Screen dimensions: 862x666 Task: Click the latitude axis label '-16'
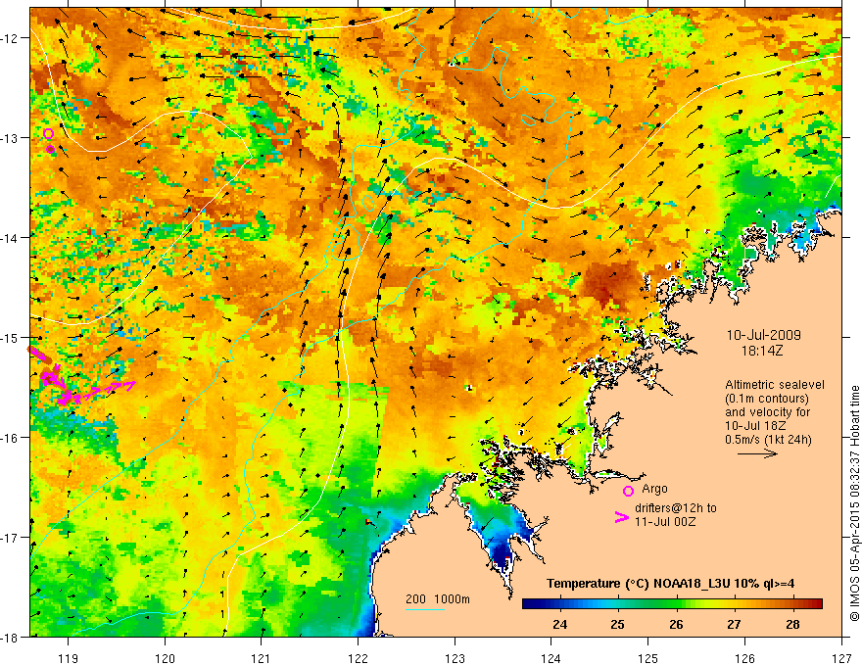pyautogui.click(x=10, y=438)
